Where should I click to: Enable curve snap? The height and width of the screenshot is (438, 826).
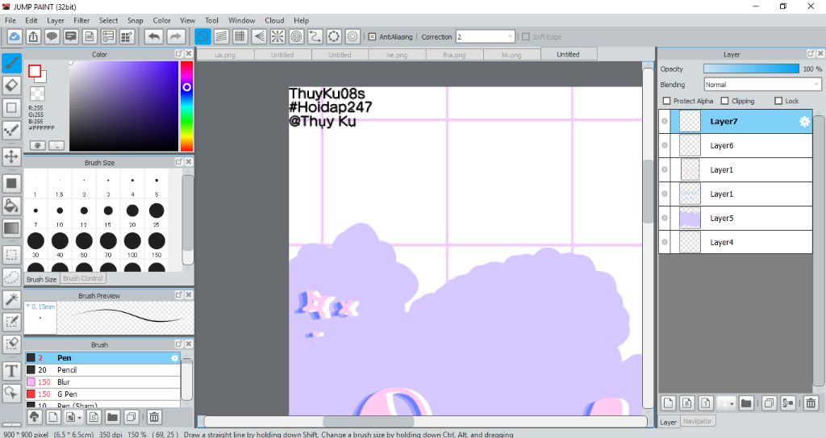[315, 36]
